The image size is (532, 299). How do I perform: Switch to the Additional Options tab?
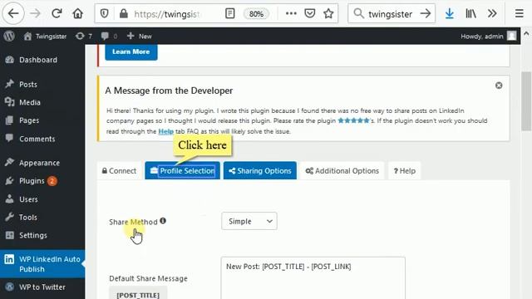click(342, 171)
